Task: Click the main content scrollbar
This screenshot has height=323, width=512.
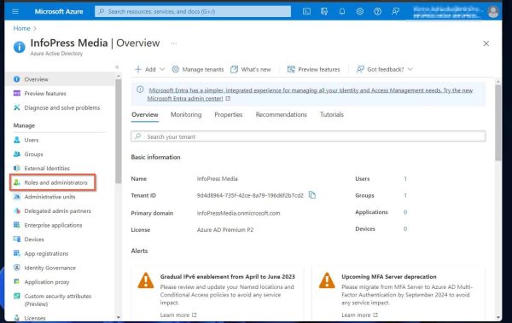Action: 498,123
